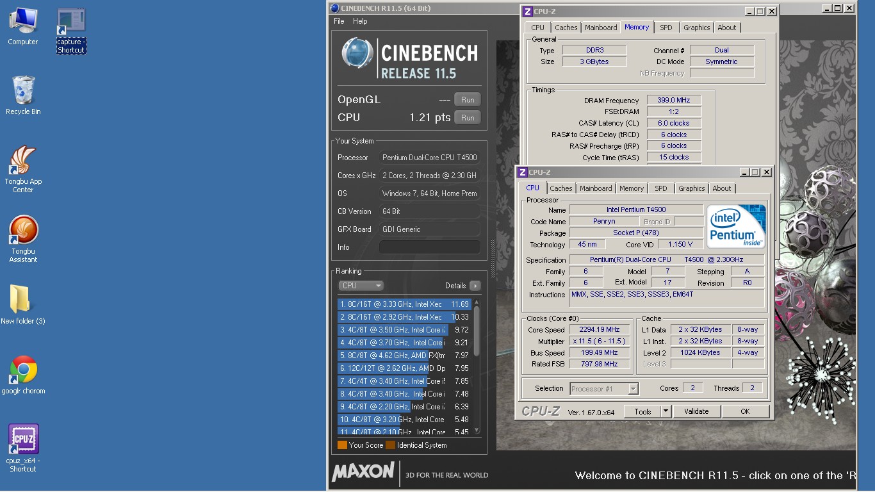Select ranking row 6. 12C/12T @ 2.62 GHz
The width and height of the screenshot is (875, 492).
point(404,368)
